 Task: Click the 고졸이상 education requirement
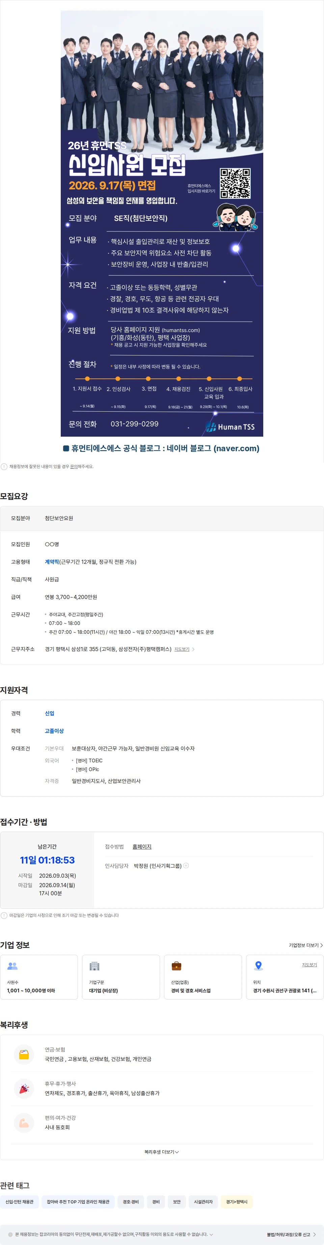coord(54,731)
